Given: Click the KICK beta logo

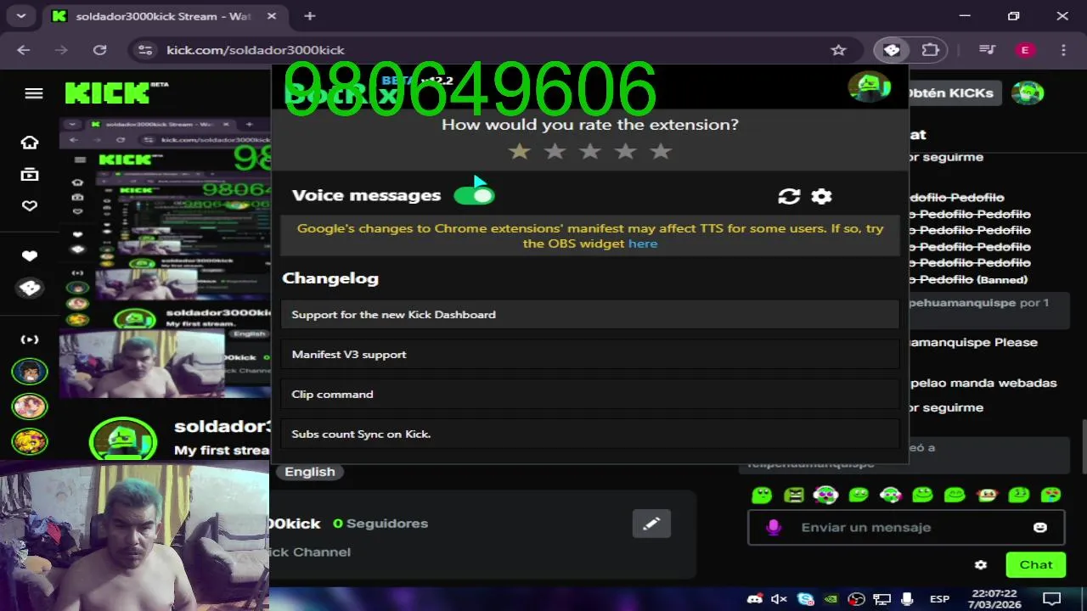Looking at the screenshot, I should click(117, 92).
